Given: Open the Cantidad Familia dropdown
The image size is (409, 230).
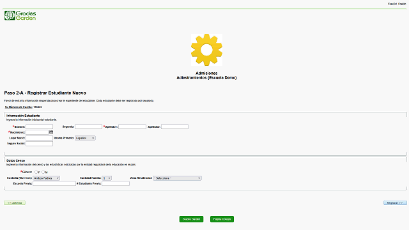Looking at the screenshot, I should click(107, 178).
